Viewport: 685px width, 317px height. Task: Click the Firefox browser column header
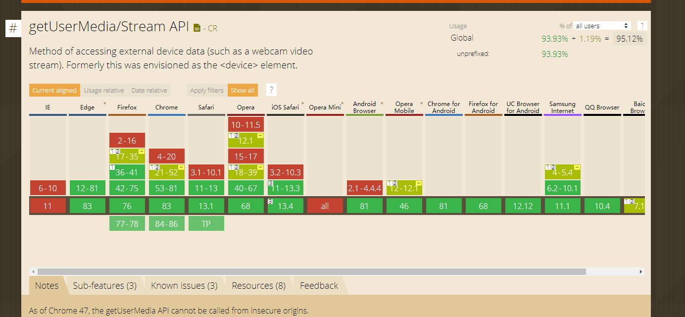tap(127, 107)
